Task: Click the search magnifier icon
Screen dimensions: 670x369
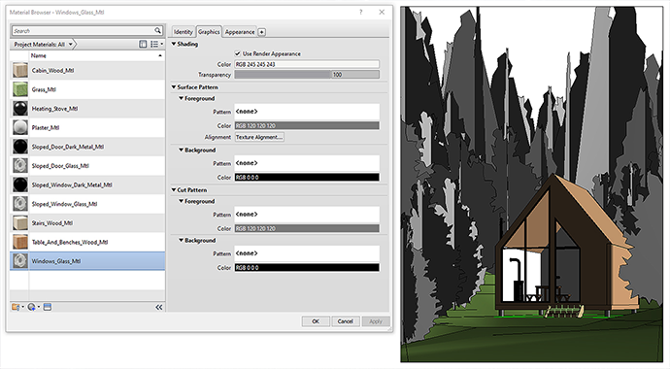Action: [157, 30]
